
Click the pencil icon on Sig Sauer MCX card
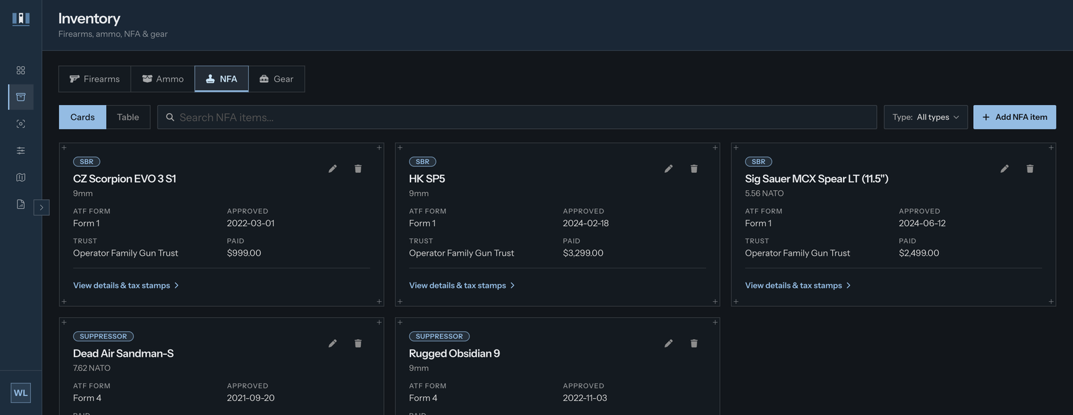coord(1005,169)
